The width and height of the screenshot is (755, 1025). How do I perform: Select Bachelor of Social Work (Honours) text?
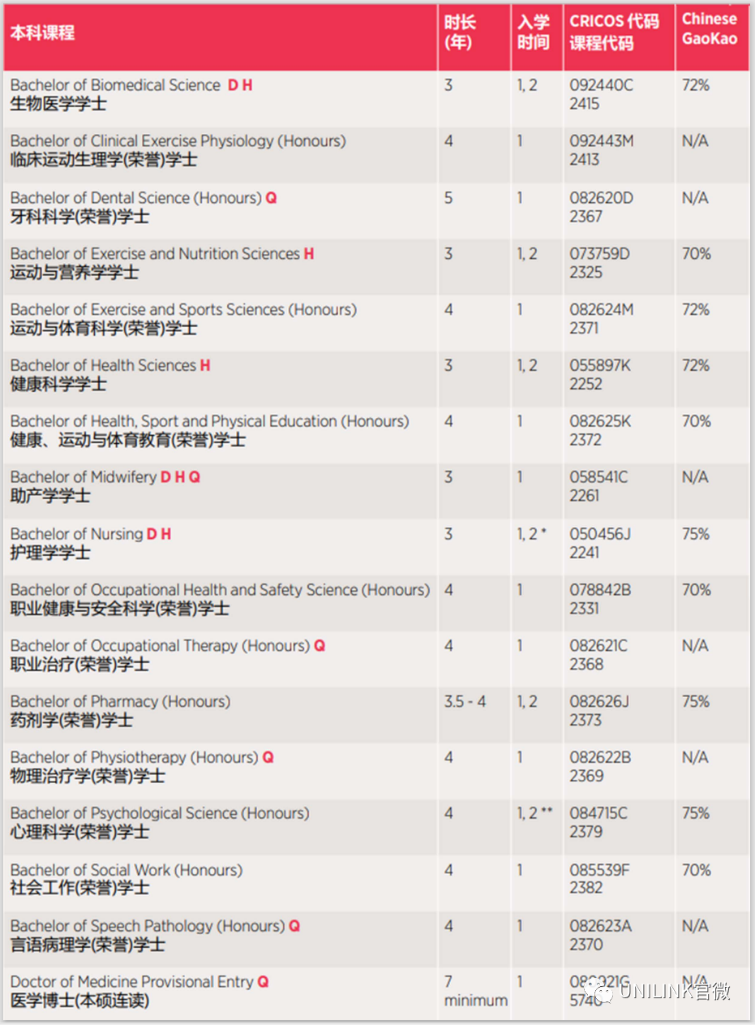(x=127, y=870)
